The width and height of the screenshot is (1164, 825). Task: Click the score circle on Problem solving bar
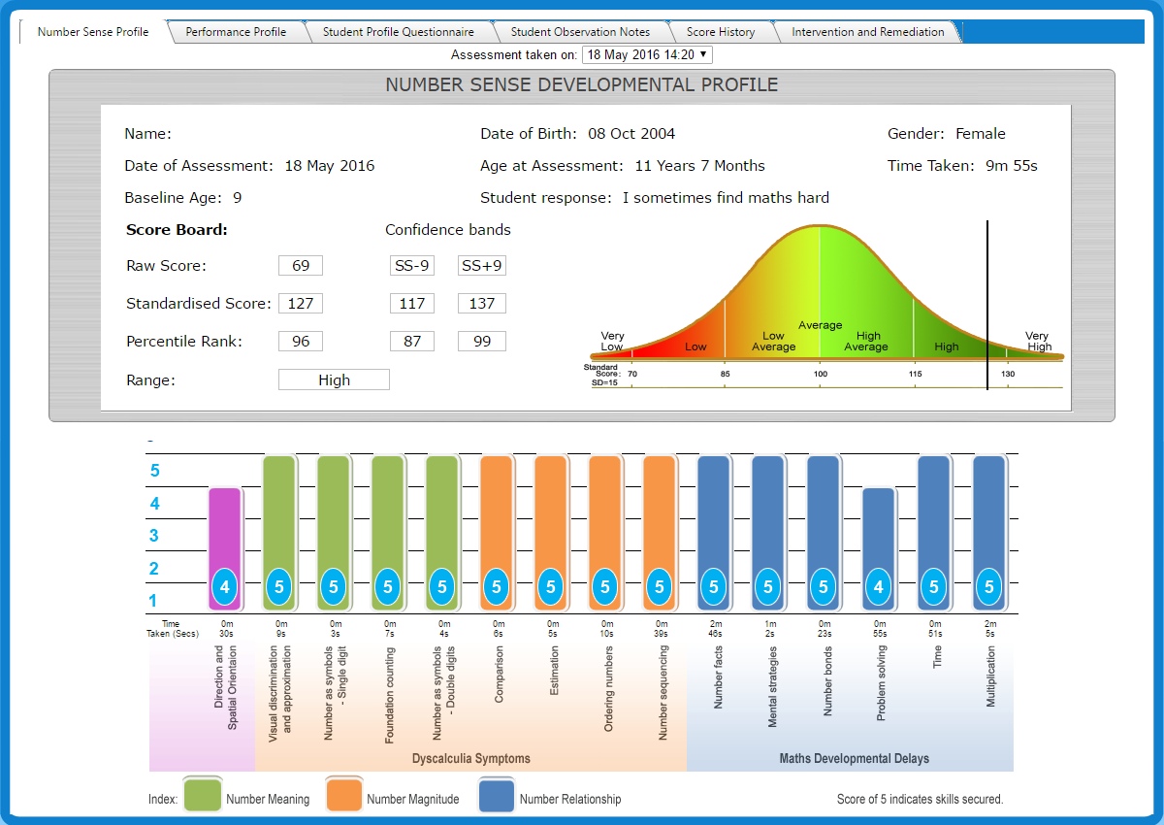point(879,587)
